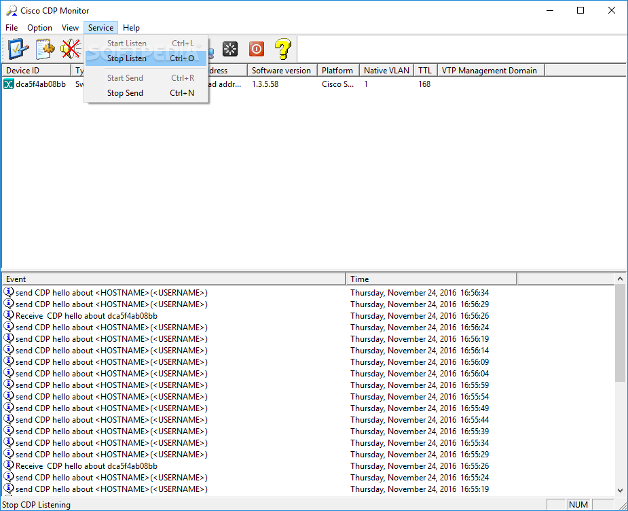Click timestamp Thursday, November 24, 2016 16:55:19

pyautogui.click(x=420, y=489)
